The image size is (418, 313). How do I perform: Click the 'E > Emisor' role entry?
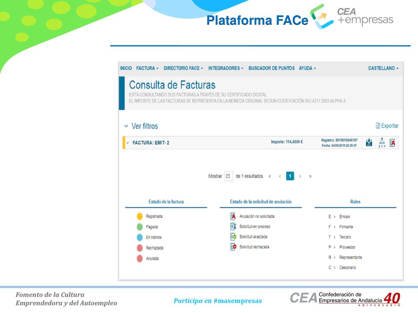pos(339,217)
